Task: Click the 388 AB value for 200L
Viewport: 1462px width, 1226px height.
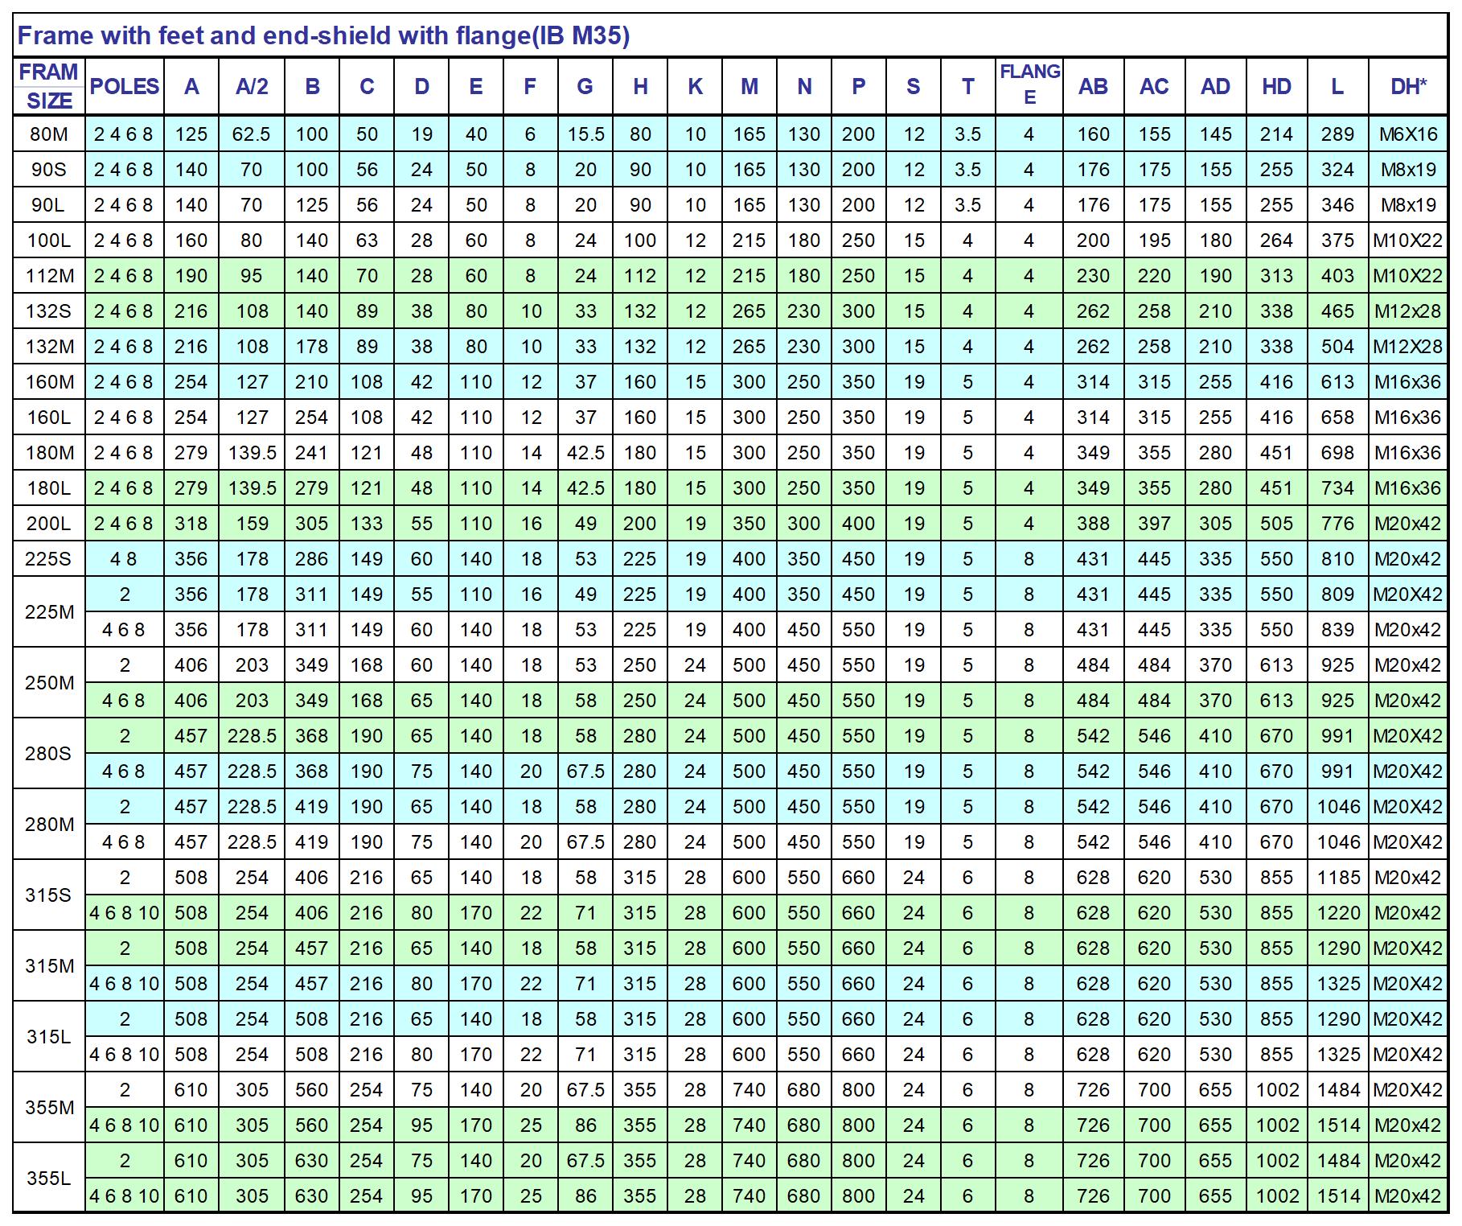Action: click(x=1094, y=524)
